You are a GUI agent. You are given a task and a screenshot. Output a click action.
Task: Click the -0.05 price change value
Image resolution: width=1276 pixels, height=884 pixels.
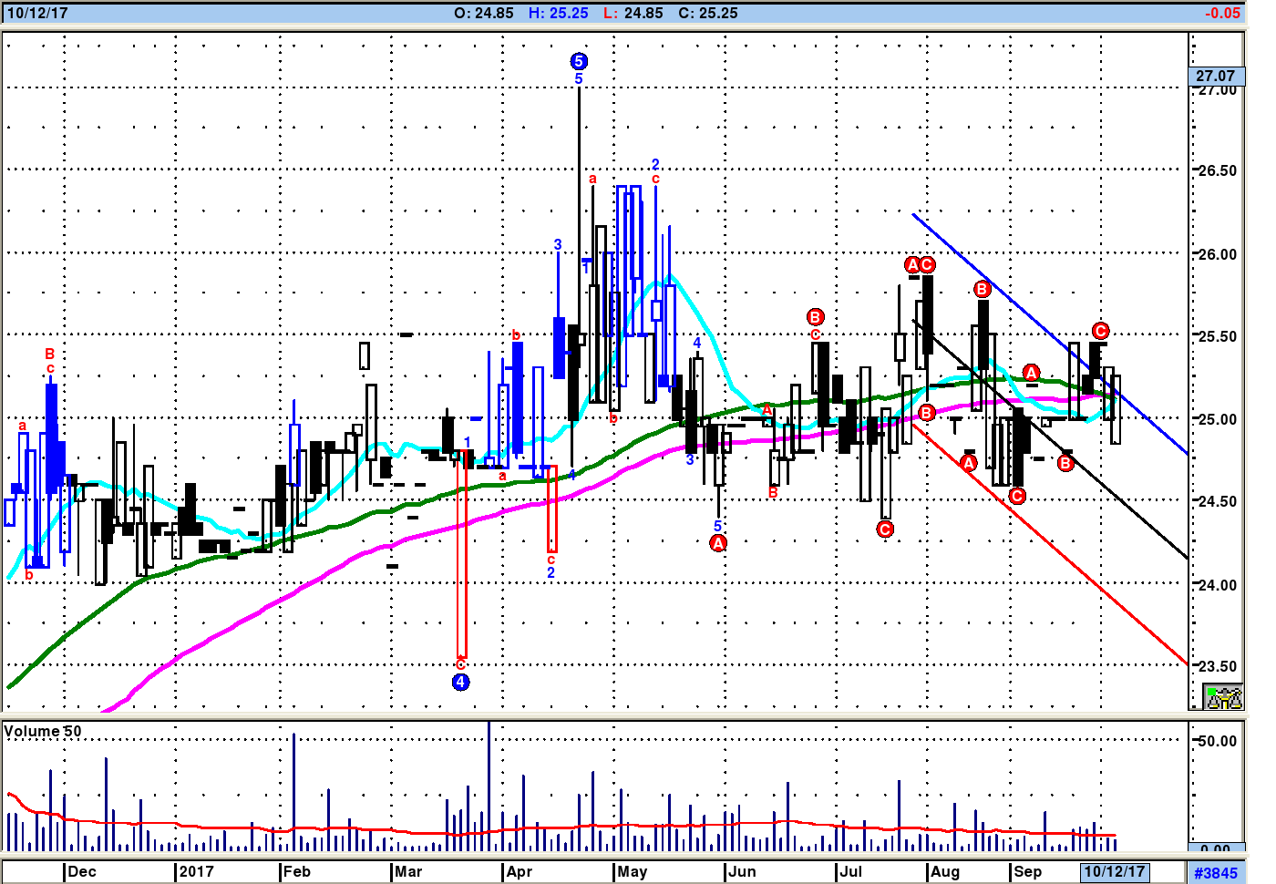click(x=1221, y=13)
